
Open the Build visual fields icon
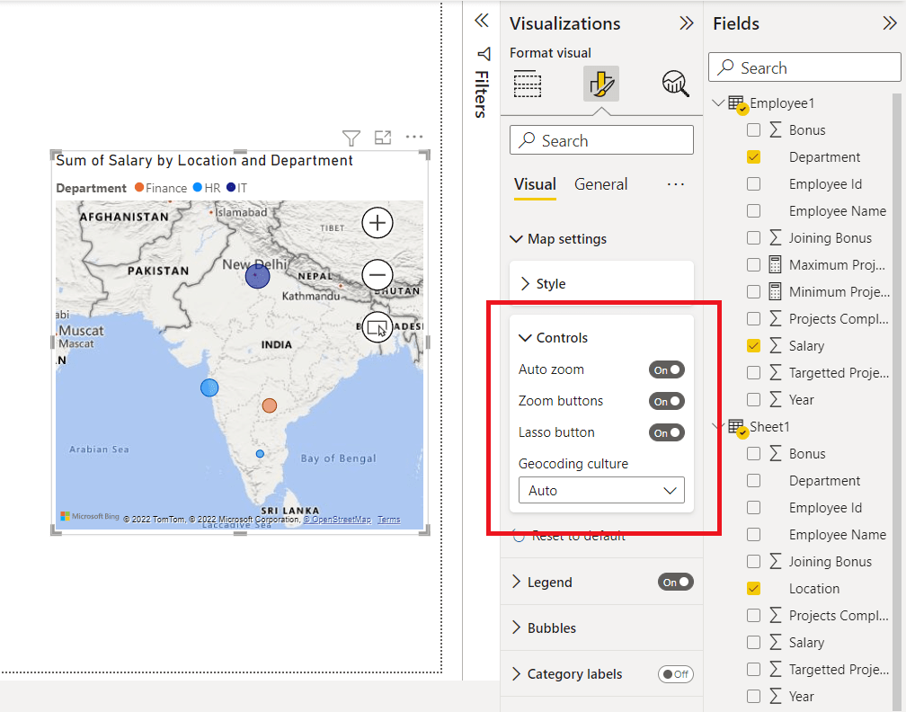[x=528, y=85]
